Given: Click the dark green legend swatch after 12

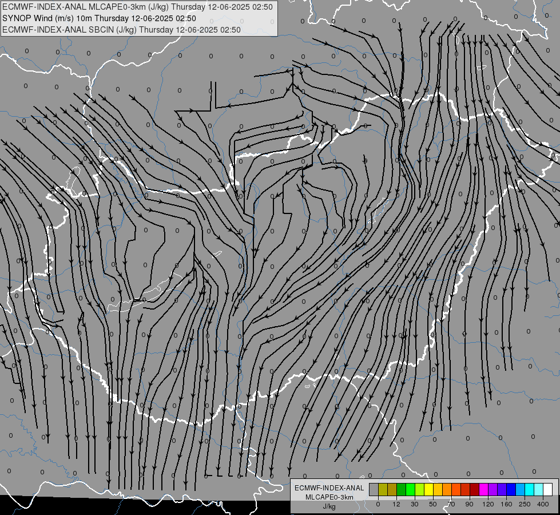Looking at the screenshot, I should 401,489.
